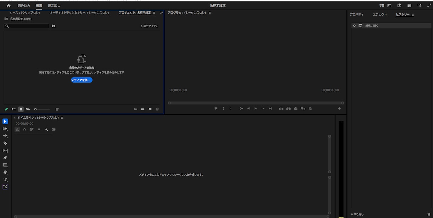Open the プロジェクト panel menu
The width and height of the screenshot is (433, 218).
click(x=154, y=13)
